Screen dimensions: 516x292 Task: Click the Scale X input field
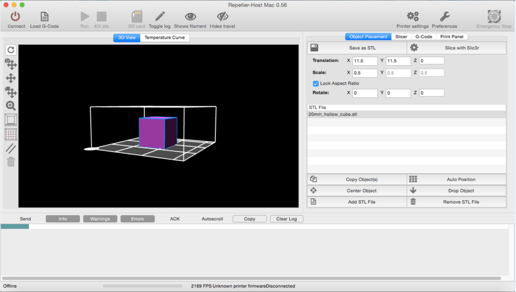pos(365,73)
